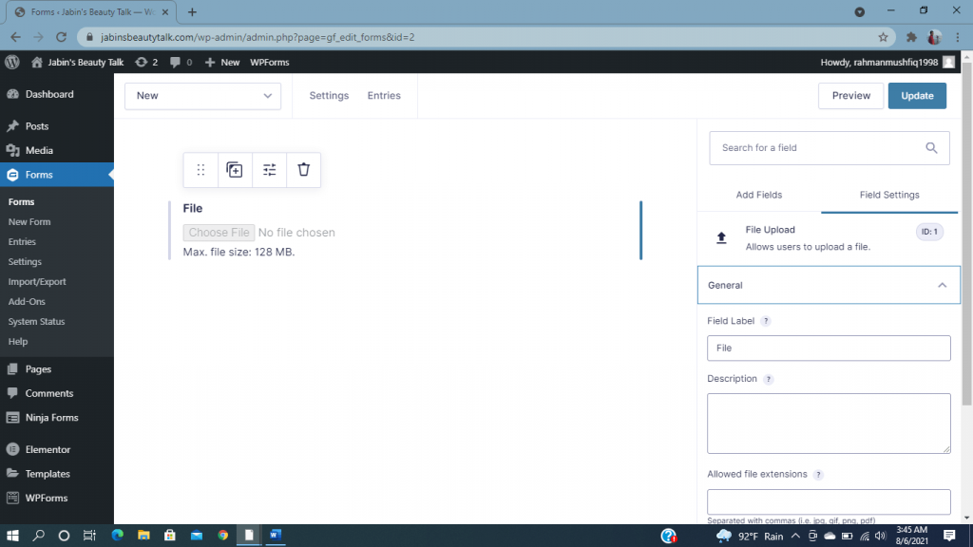Click the Update button
Screen dimensions: 973x547
point(917,96)
